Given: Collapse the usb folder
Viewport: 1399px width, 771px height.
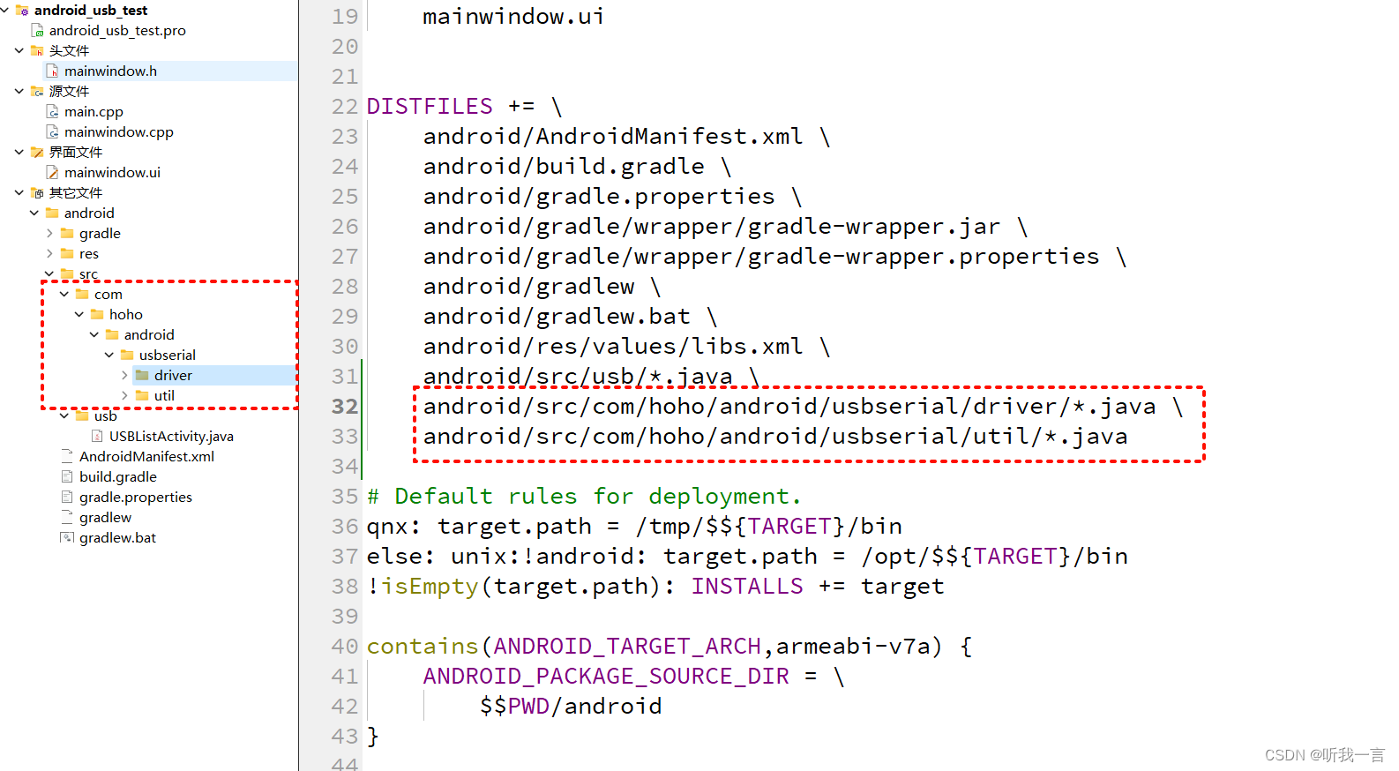Looking at the screenshot, I should coord(64,415).
